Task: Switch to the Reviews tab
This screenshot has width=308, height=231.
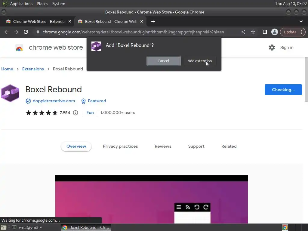Action: 163,146
